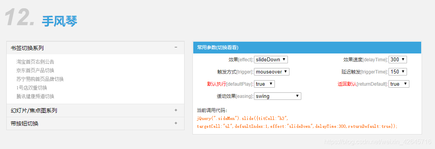Screen dimensions: 435x149
Task: Click the 触发方式[trigger] label
Action: coord(235,72)
